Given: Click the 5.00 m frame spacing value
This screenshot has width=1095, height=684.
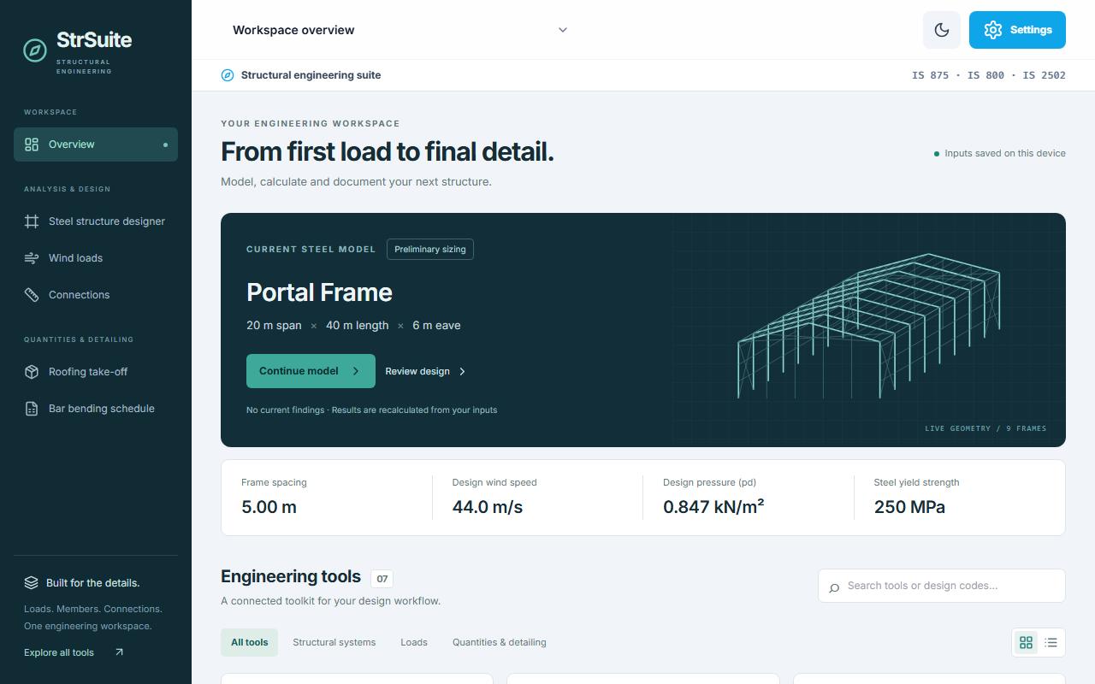Looking at the screenshot, I should [x=269, y=507].
